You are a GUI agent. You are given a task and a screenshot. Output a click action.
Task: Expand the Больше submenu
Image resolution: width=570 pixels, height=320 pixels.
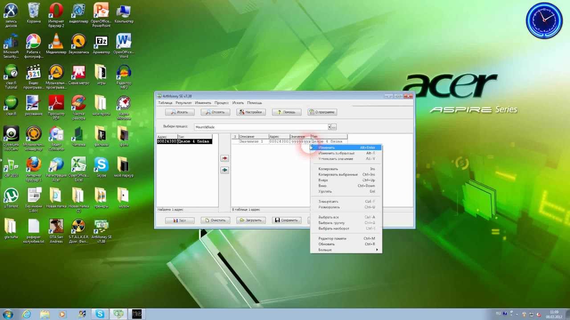(346, 250)
